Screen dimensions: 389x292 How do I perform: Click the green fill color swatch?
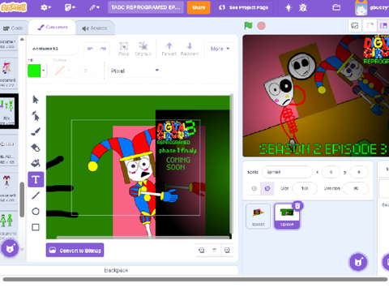pyautogui.click(x=34, y=71)
